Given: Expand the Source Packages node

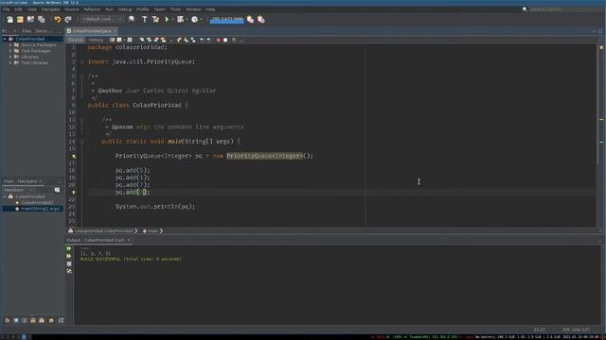Looking at the screenshot, I should 10,45.
